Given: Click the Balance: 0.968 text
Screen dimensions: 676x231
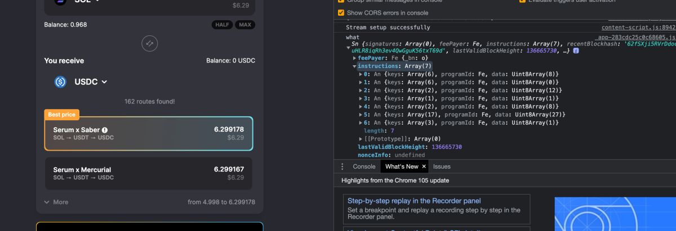Looking at the screenshot, I should click(x=65, y=25).
